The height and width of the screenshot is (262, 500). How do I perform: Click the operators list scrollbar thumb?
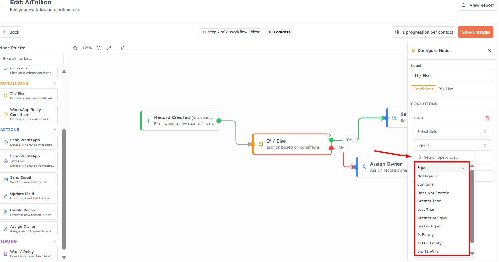(x=472, y=206)
